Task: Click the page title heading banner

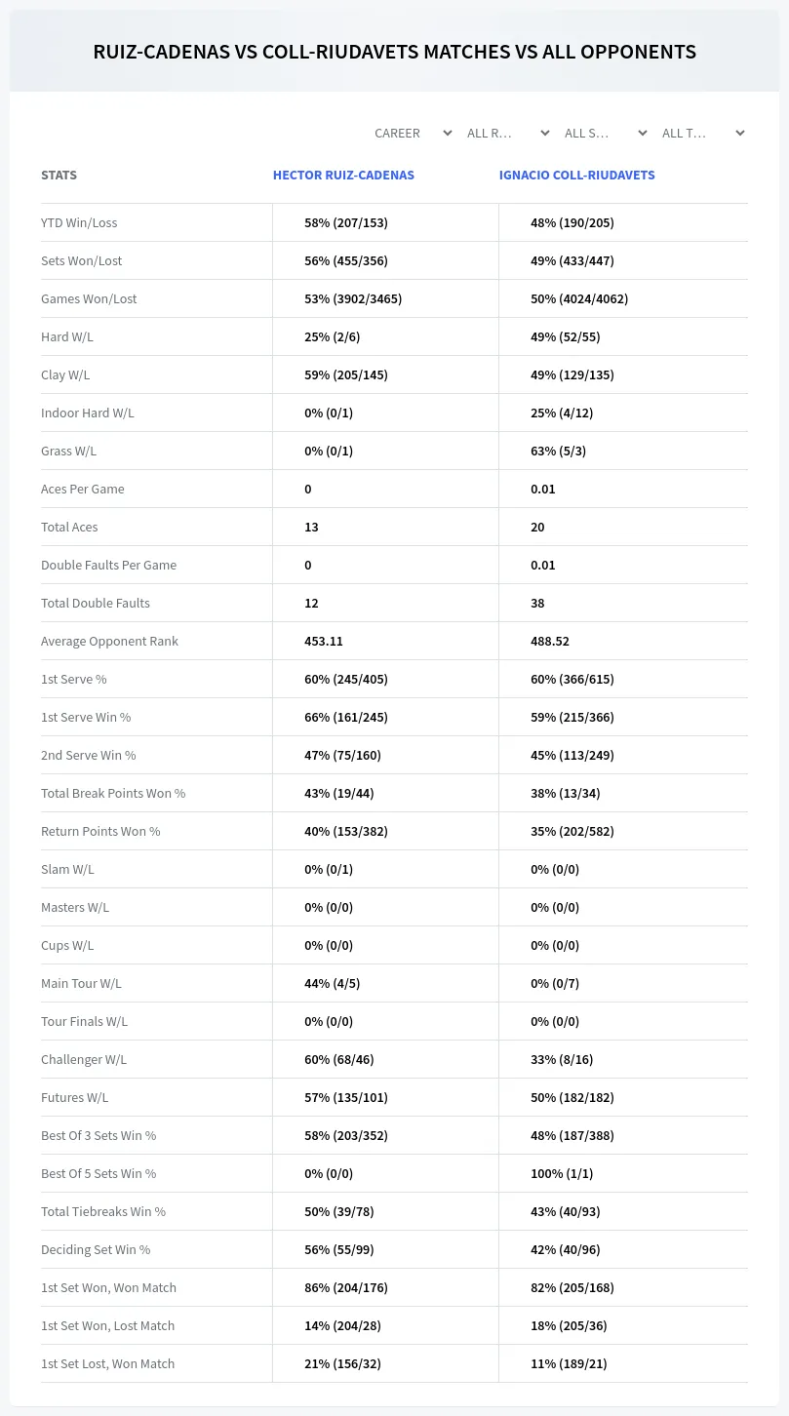Action: point(394,52)
